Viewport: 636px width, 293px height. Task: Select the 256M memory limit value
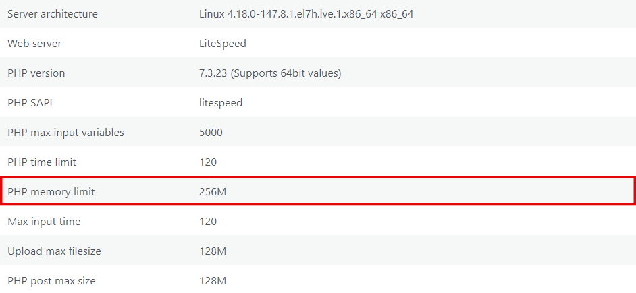pos(213,192)
